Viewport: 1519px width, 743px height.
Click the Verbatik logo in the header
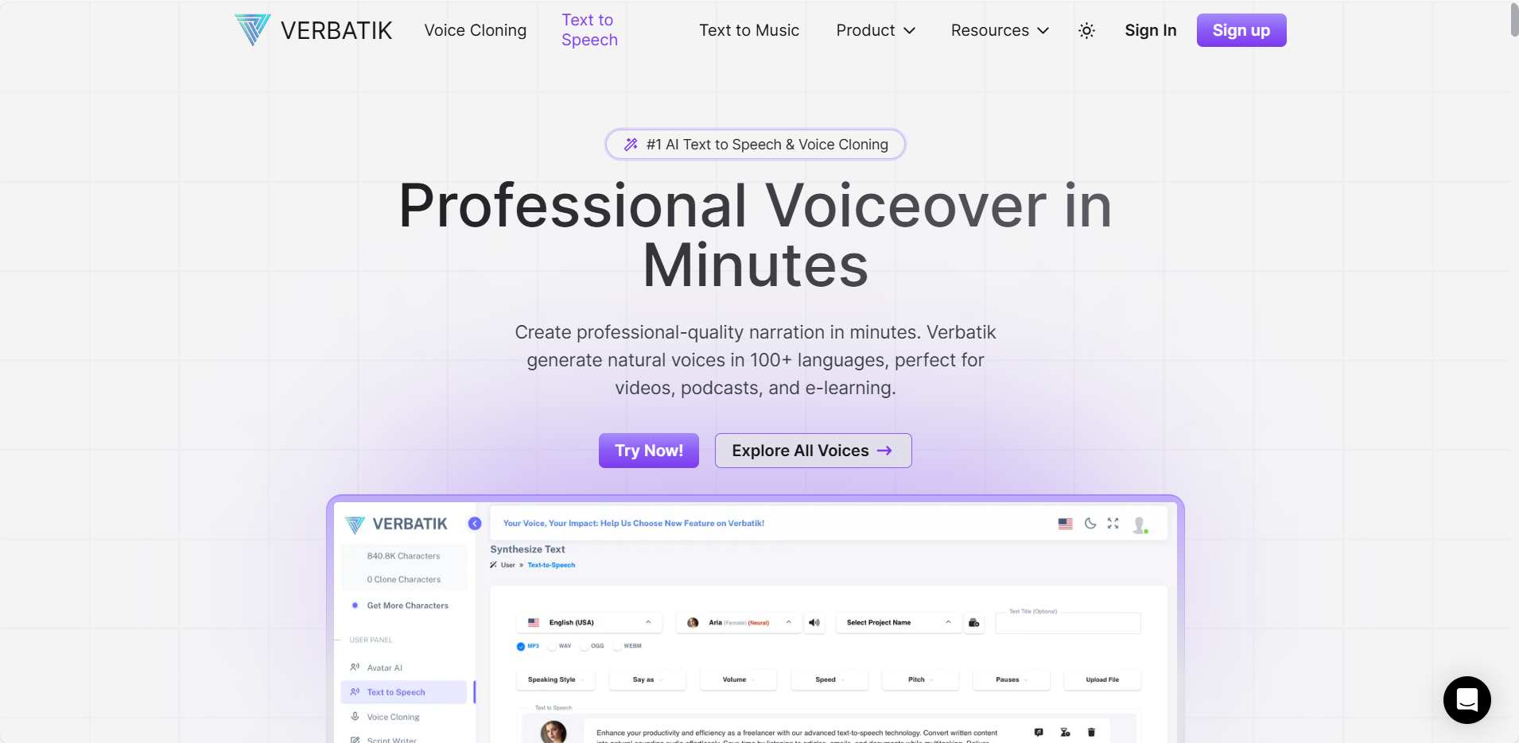point(313,30)
